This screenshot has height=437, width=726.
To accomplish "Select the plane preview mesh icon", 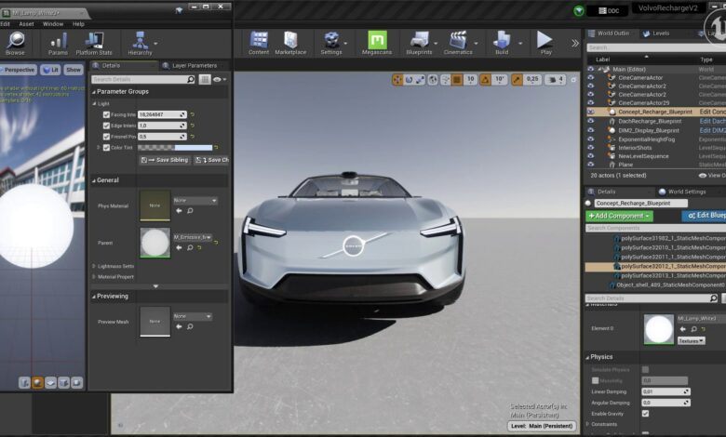I will (50, 383).
